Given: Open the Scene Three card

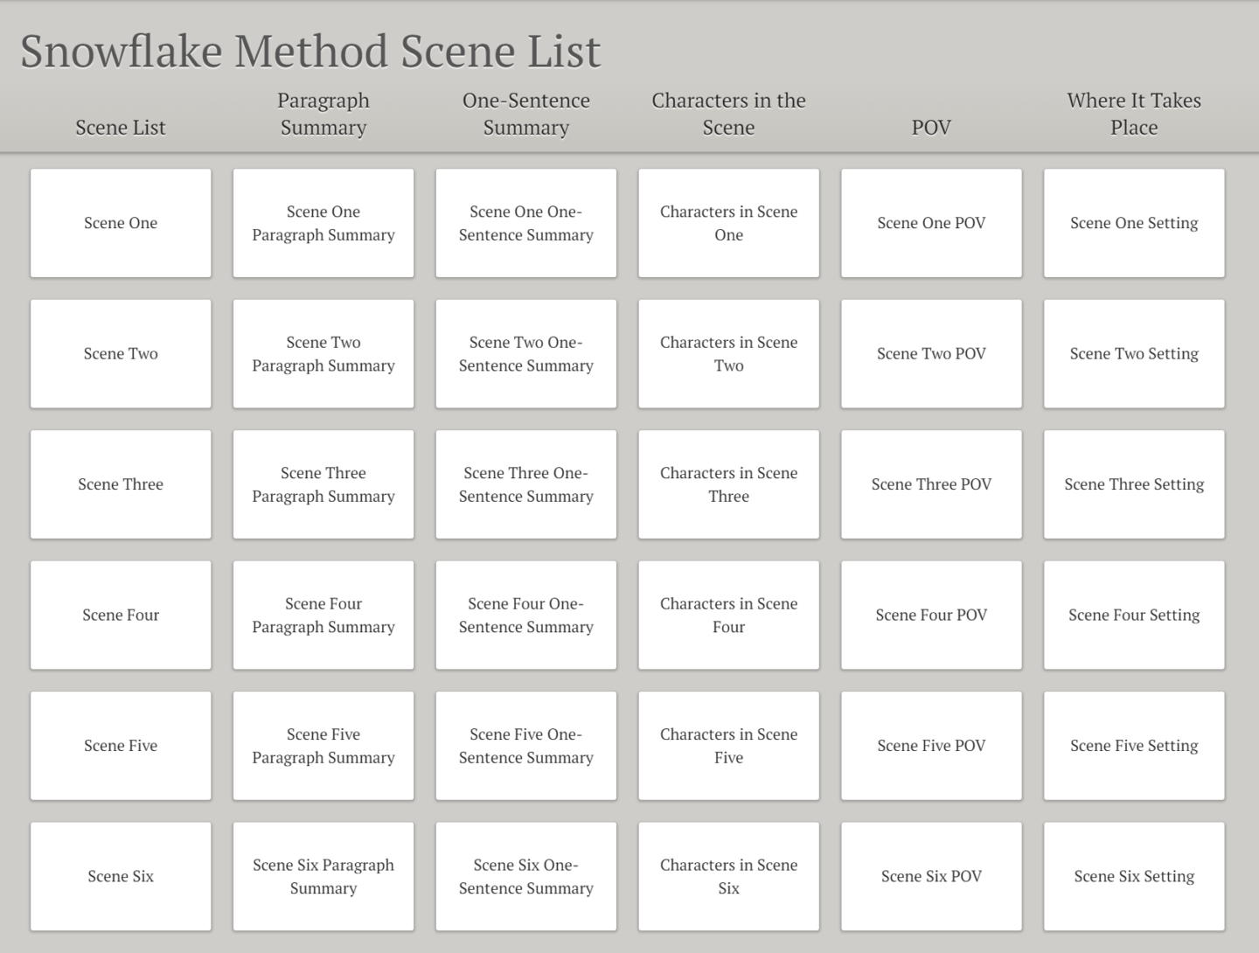Looking at the screenshot, I should [x=121, y=484].
